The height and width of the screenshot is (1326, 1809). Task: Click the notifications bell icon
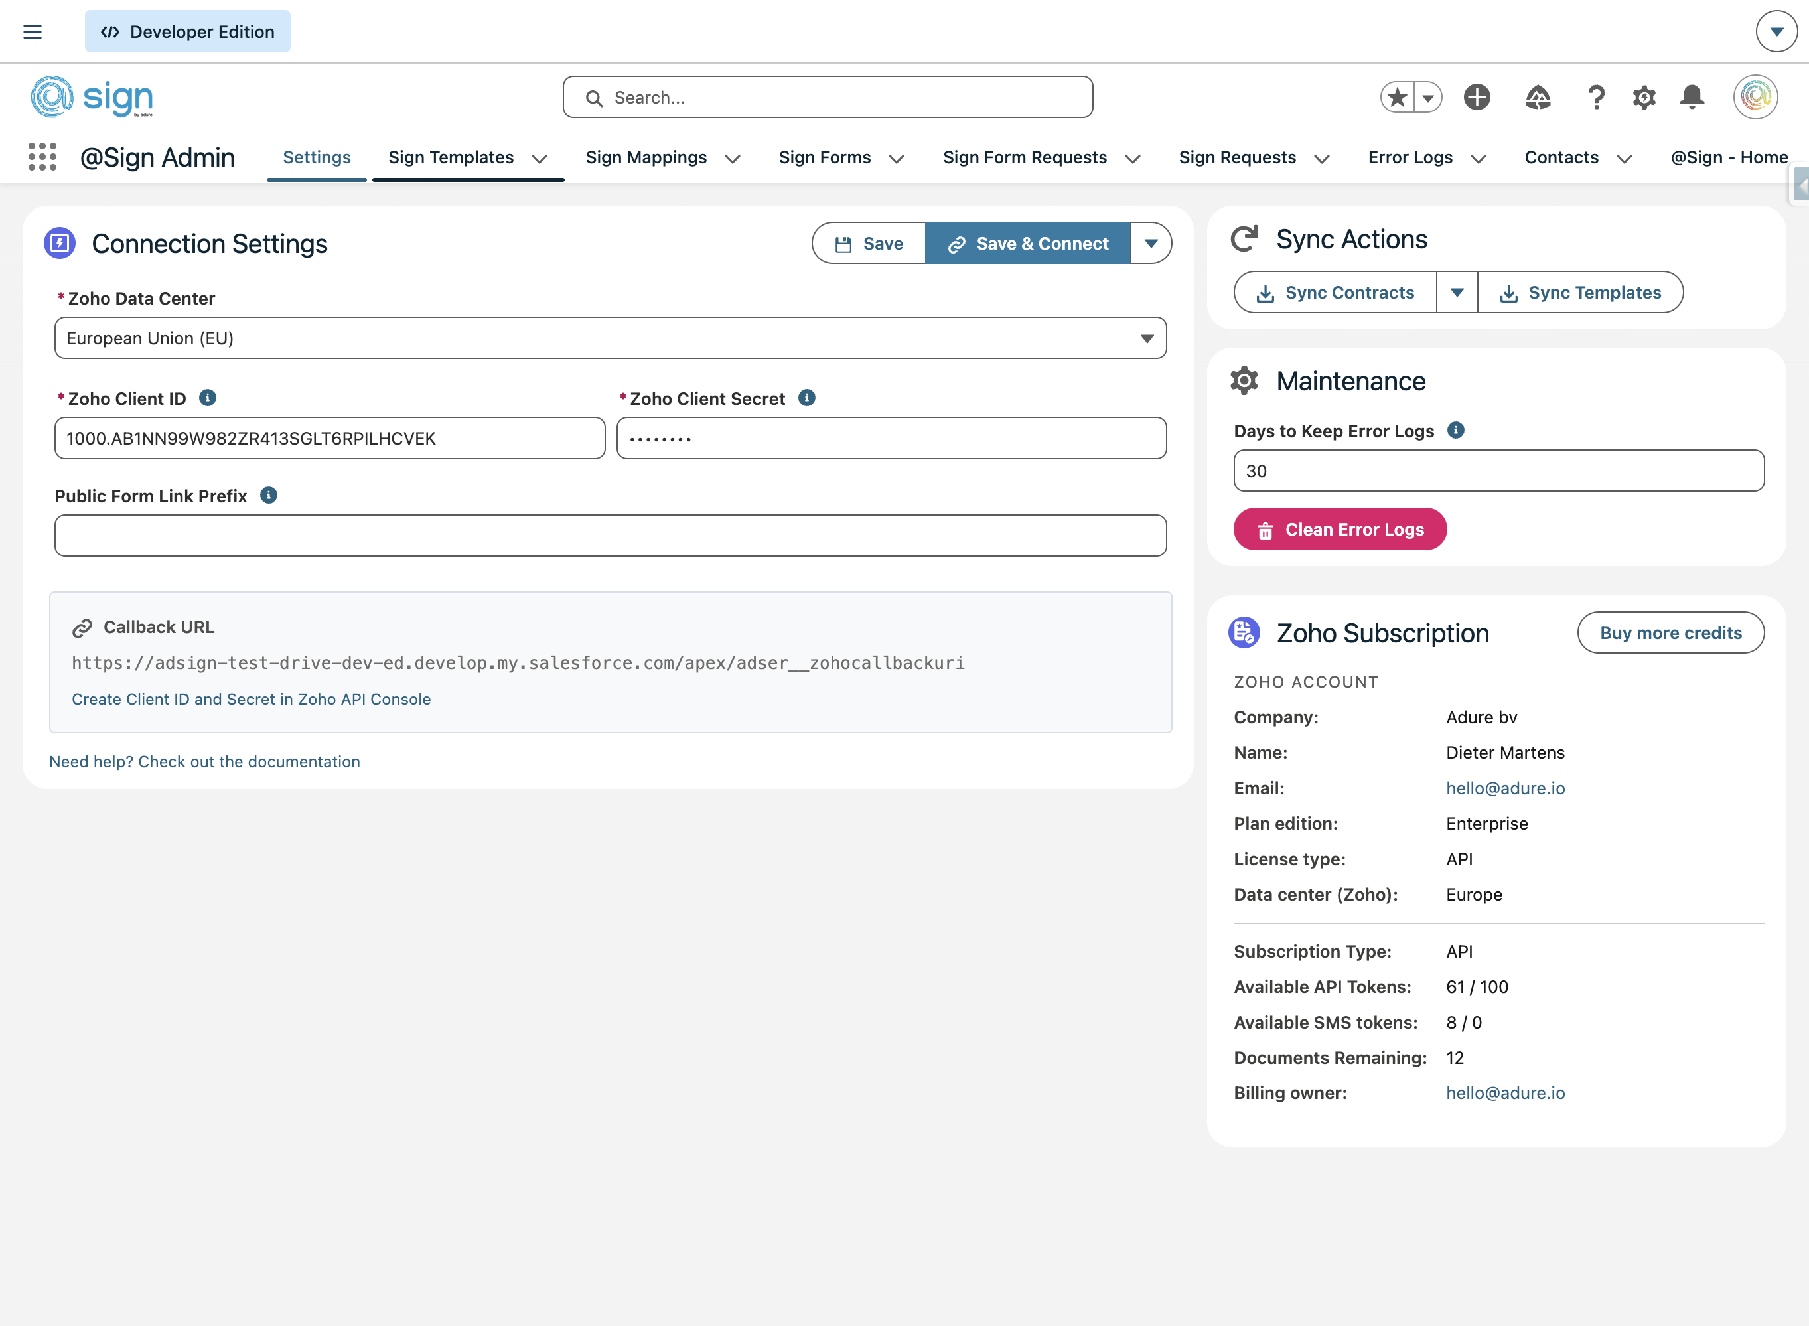[1692, 97]
